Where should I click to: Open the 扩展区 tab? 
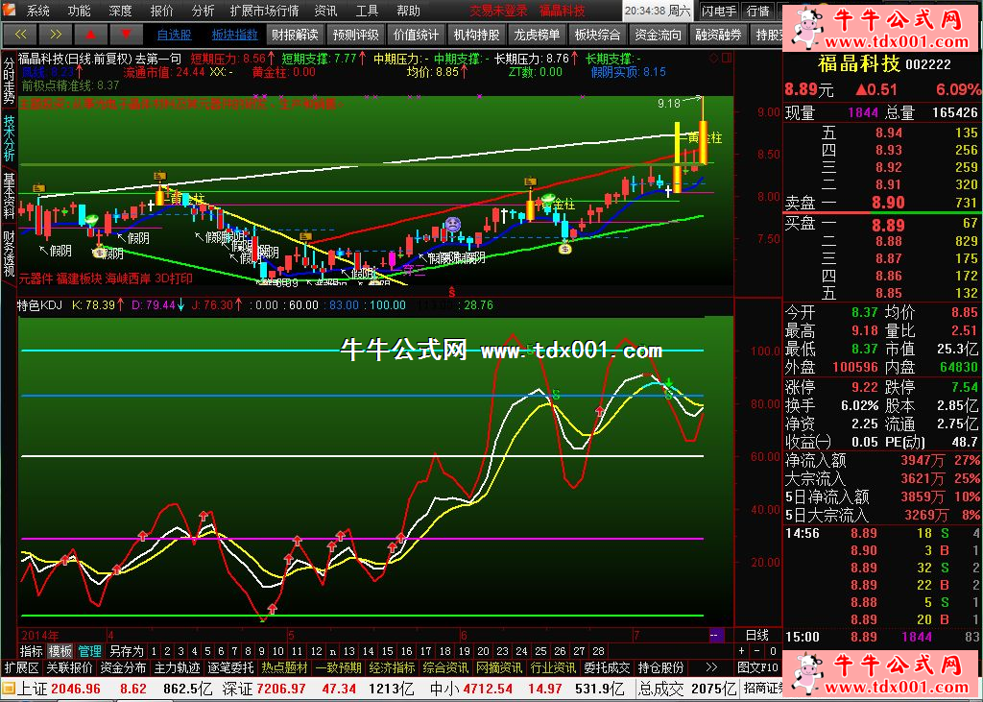22,667
